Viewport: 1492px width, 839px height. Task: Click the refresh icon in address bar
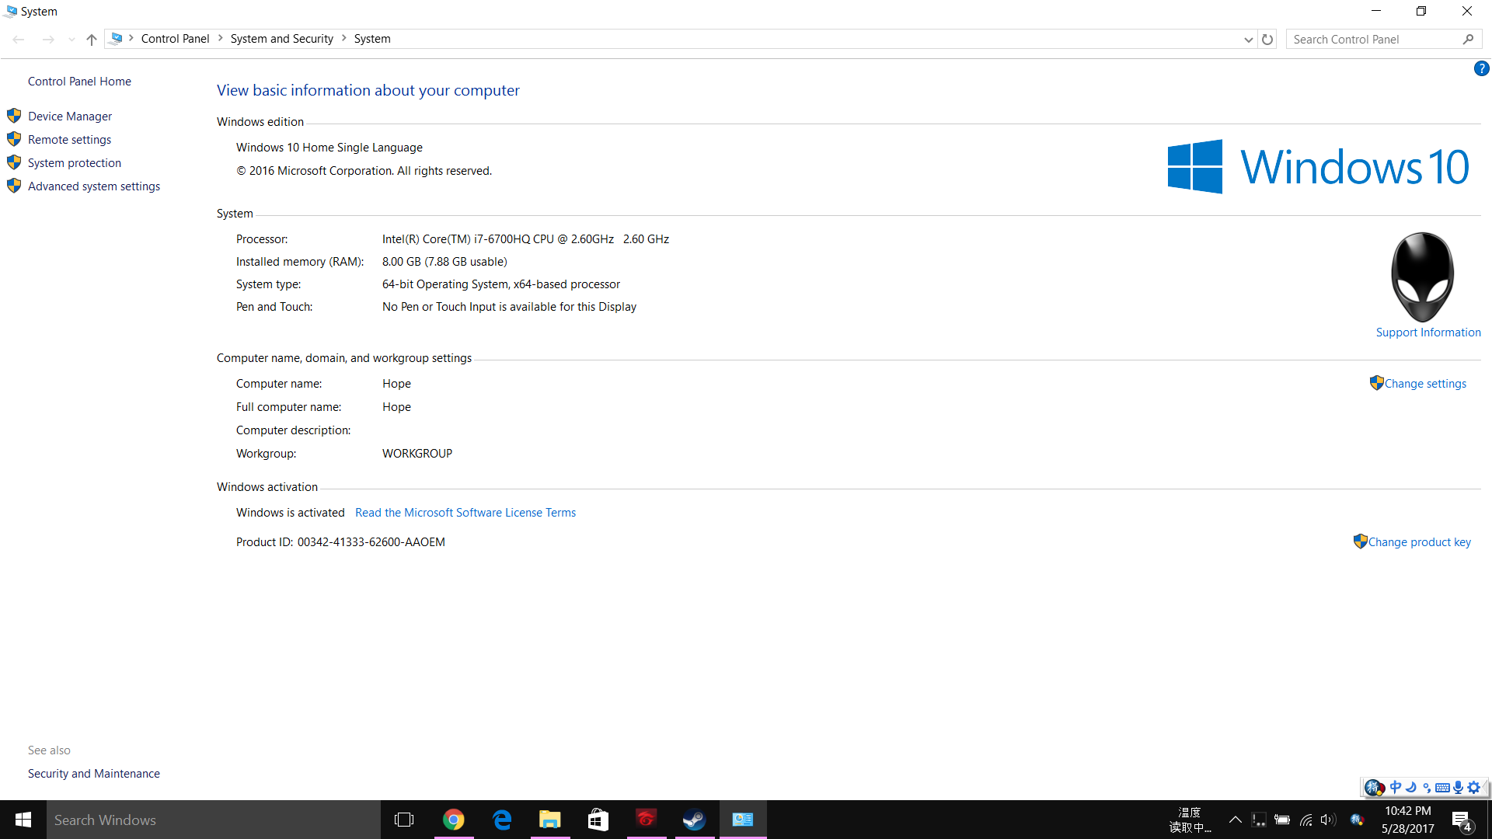point(1267,39)
